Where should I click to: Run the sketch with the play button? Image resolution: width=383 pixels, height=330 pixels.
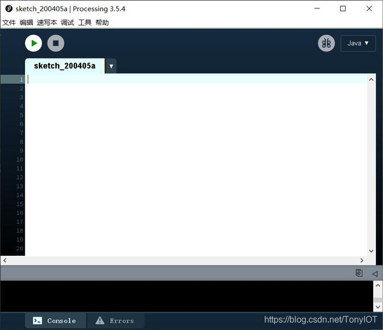[33, 43]
